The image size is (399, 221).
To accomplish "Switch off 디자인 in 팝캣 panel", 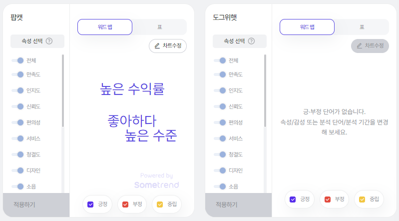I will coord(18,170).
